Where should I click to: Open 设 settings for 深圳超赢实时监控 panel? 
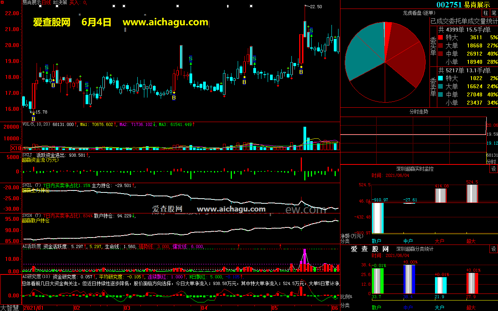tap(493, 169)
